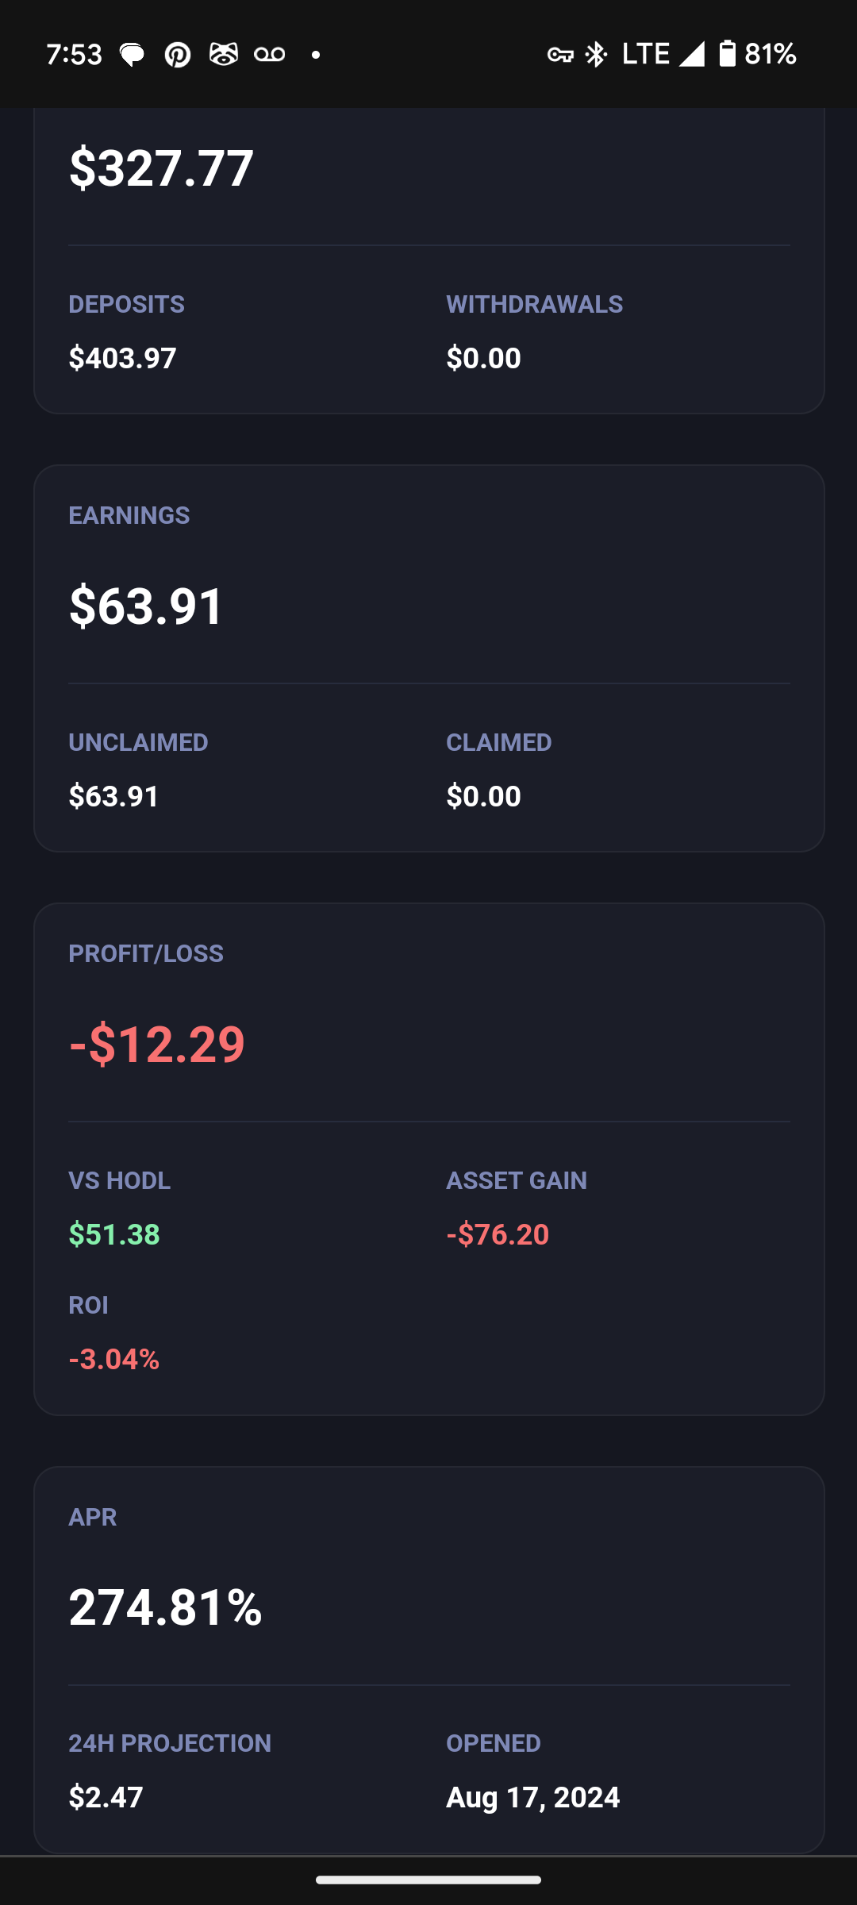The image size is (857, 1905).
Task: Tap the $327.77 balance amount
Action: [x=161, y=167]
